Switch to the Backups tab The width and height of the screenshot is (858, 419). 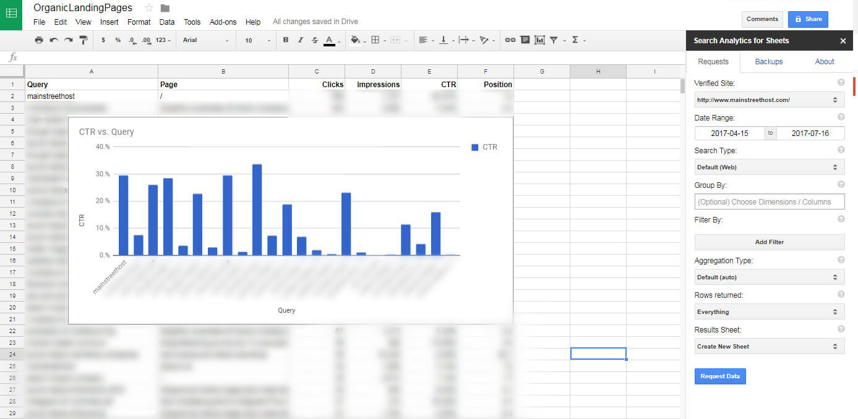pos(769,61)
